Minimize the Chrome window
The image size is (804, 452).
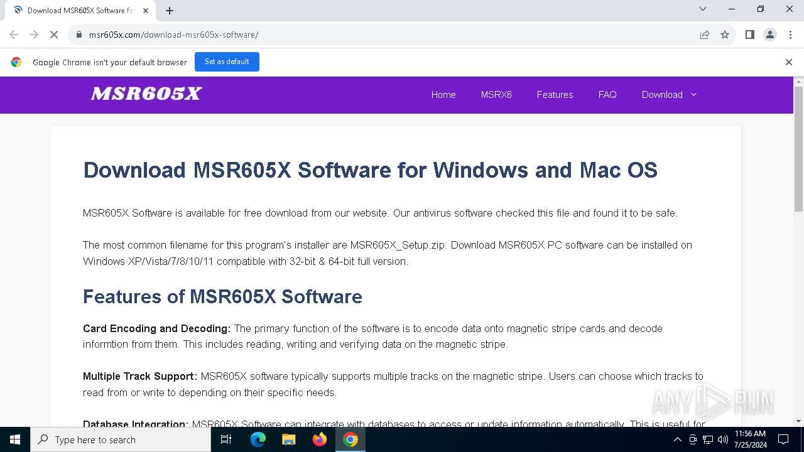[x=732, y=9]
